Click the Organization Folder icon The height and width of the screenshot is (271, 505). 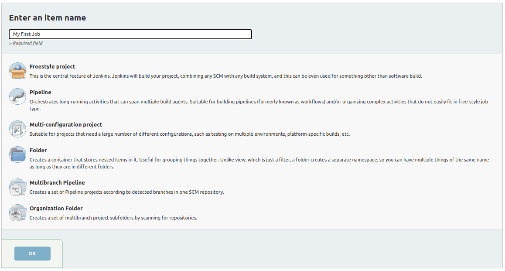tap(18, 213)
